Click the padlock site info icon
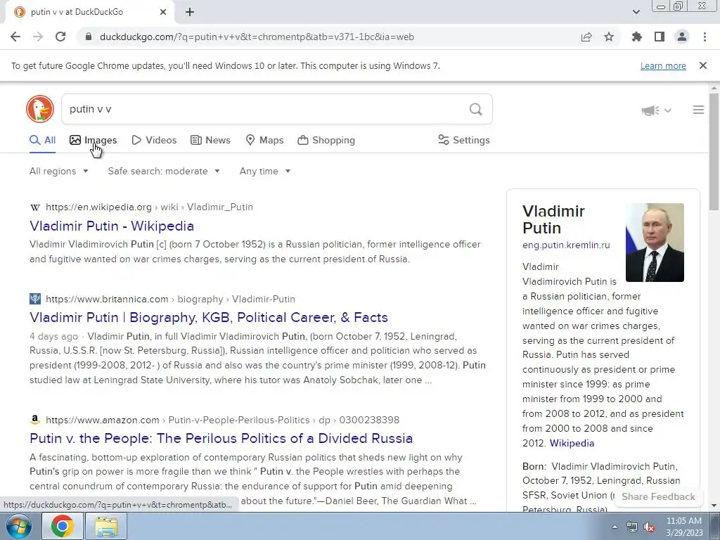This screenshot has width=720, height=540. coord(88,37)
